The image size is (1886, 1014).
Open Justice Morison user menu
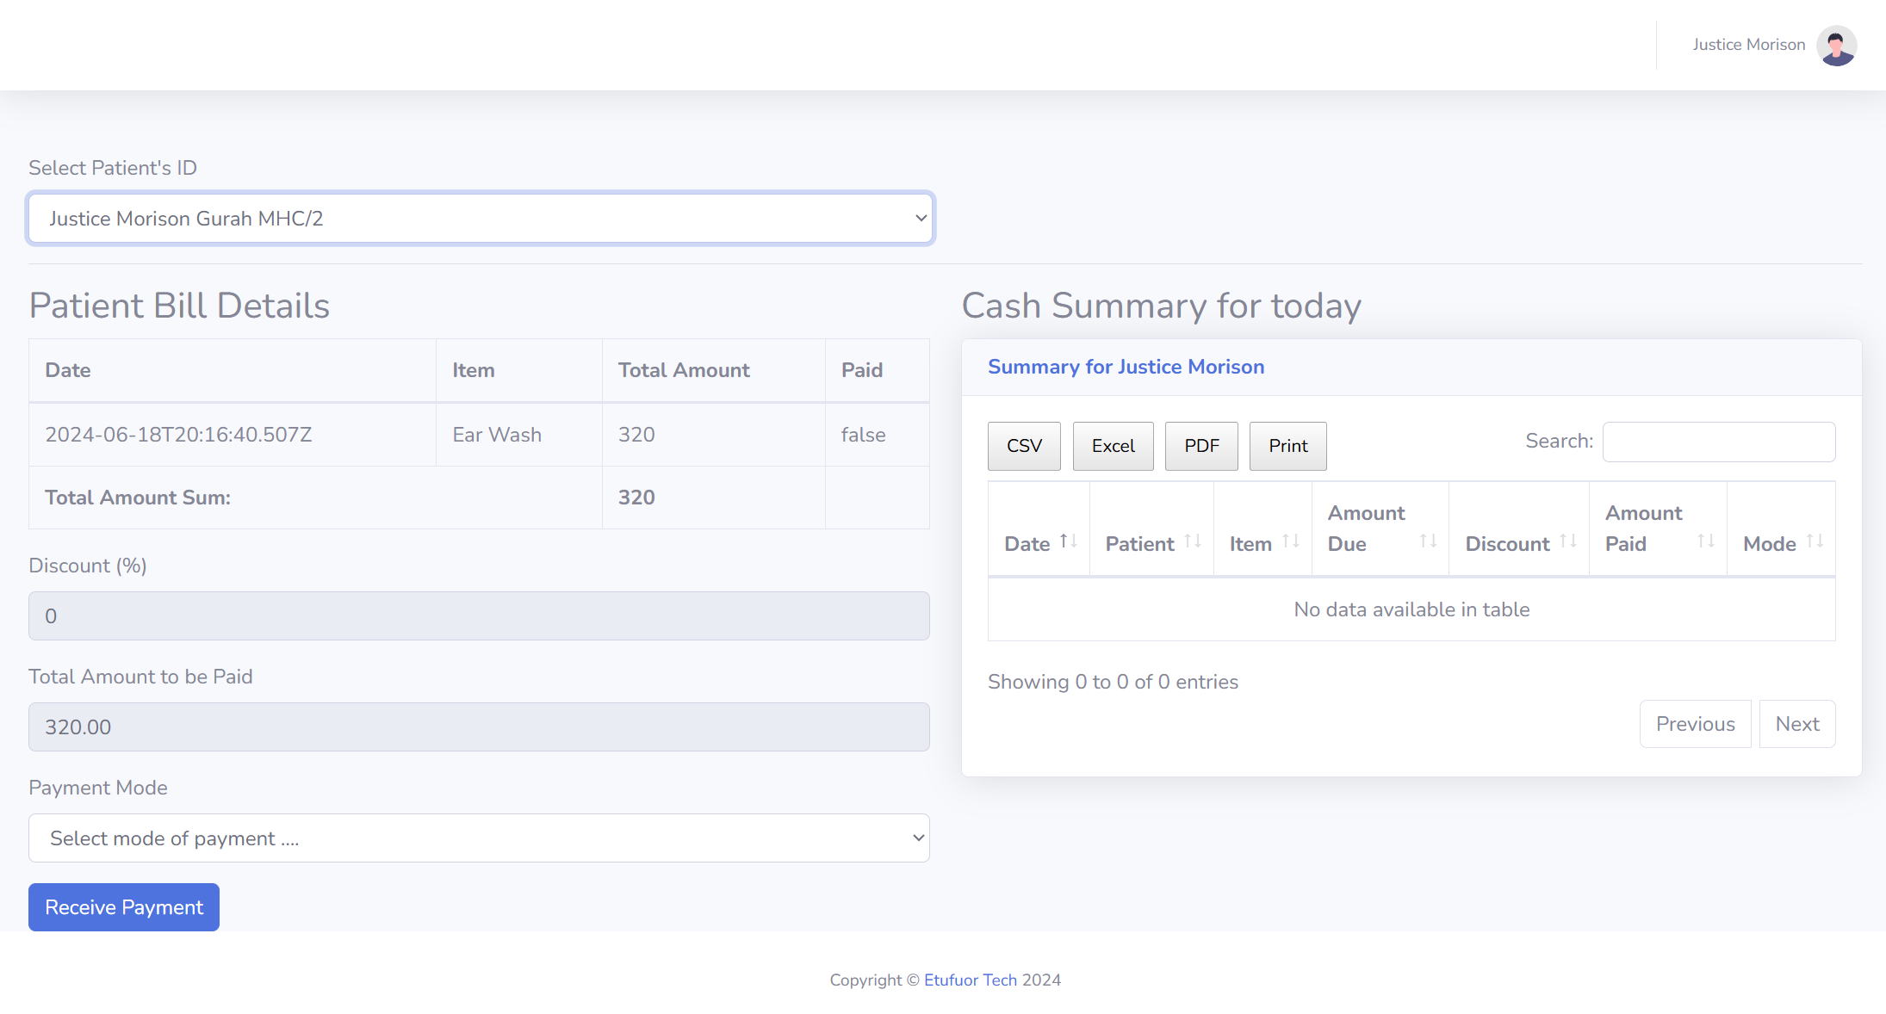1748,45
